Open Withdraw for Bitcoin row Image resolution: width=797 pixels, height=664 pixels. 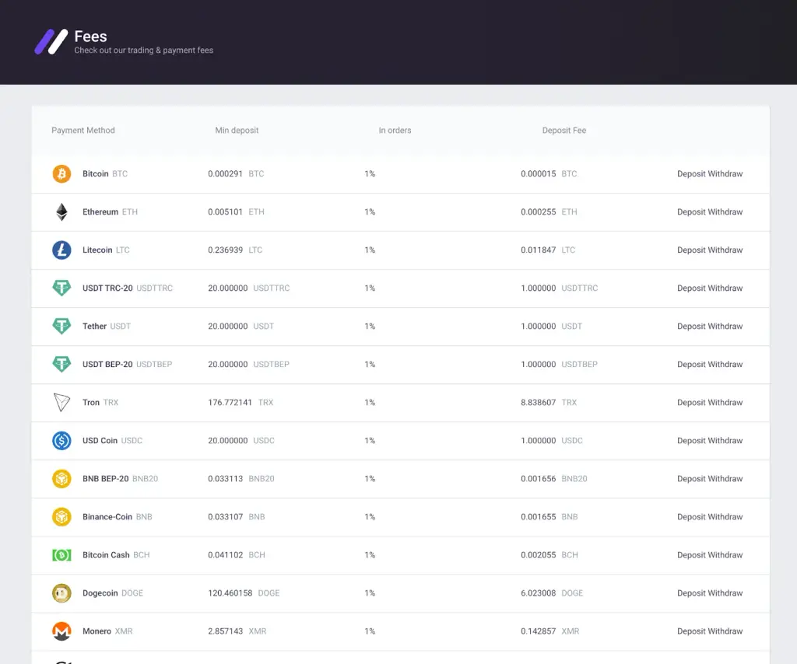click(x=725, y=173)
